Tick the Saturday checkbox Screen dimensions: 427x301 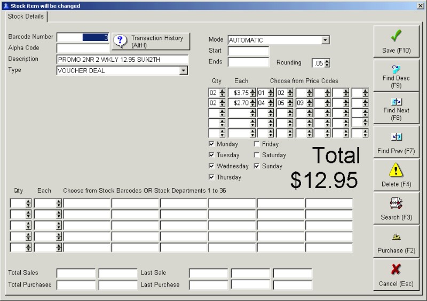coord(257,156)
